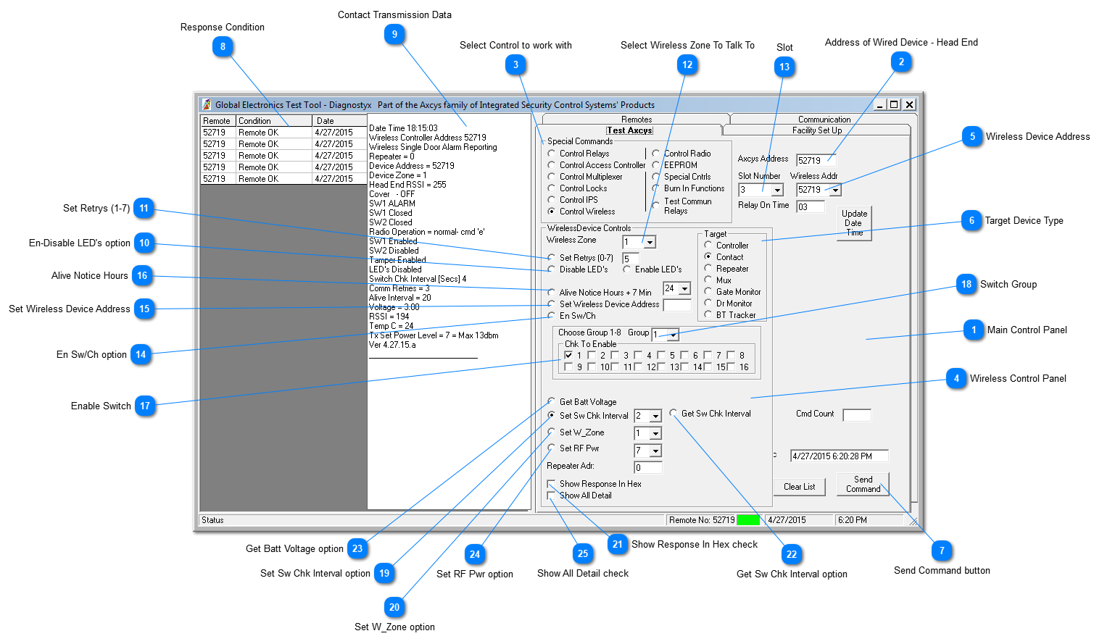Open the Test Axcys tab
Screen dimensions: 1102x644
[630, 130]
